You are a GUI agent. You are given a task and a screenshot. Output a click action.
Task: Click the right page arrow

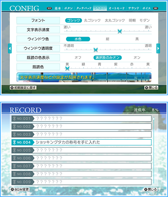tap(158, 48)
